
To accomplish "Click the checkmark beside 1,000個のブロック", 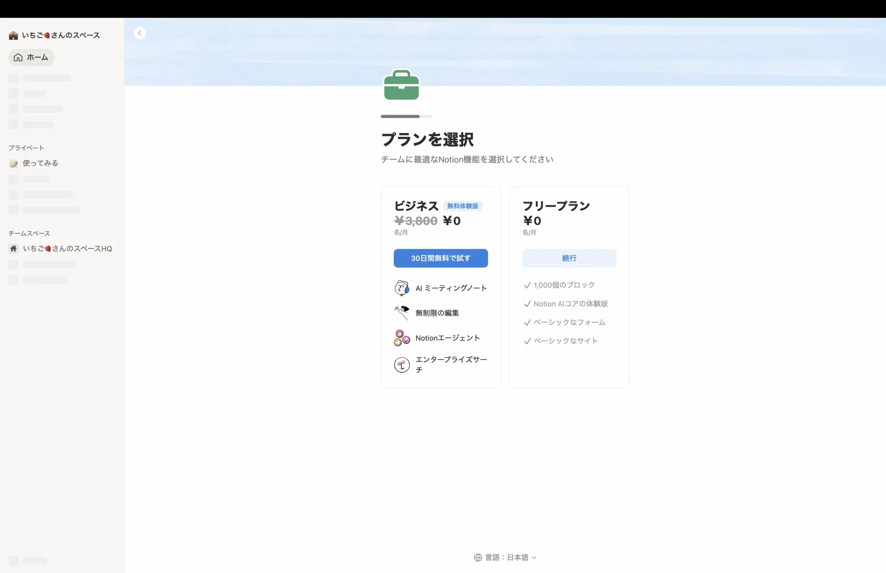I will tap(527, 285).
